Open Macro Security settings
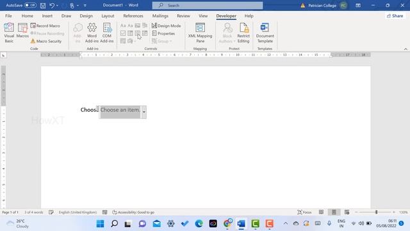The width and height of the screenshot is (410, 231). point(46,41)
